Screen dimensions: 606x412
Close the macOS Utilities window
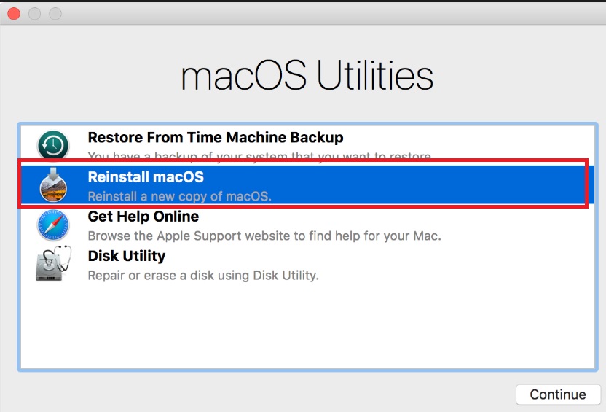(13, 14)
